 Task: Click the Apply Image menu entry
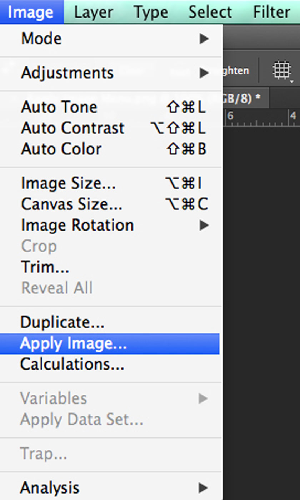74,343
